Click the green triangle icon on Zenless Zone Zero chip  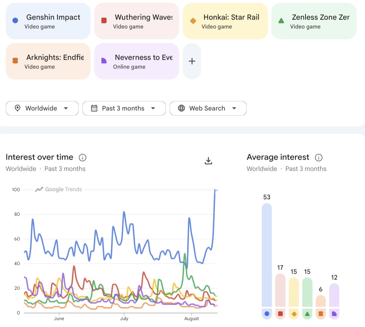pyautogui.click(x=281, y=21)
